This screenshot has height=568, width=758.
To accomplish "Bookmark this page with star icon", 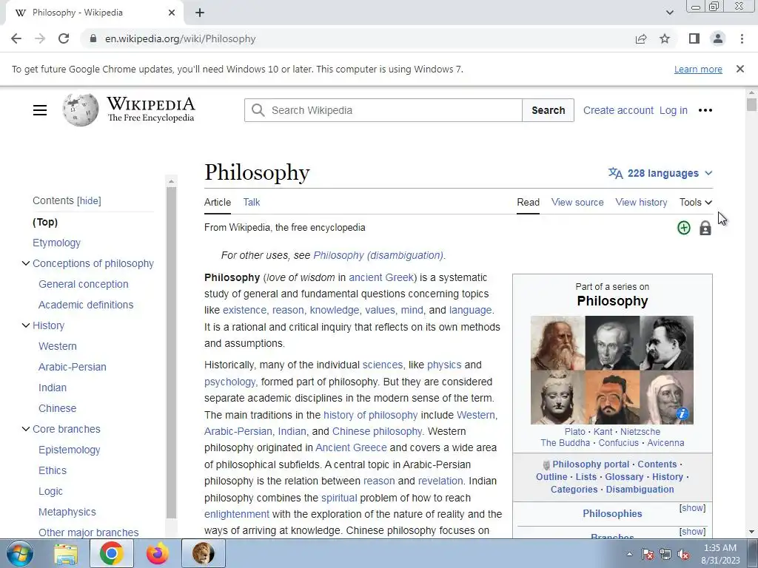I will pos(665,38).
